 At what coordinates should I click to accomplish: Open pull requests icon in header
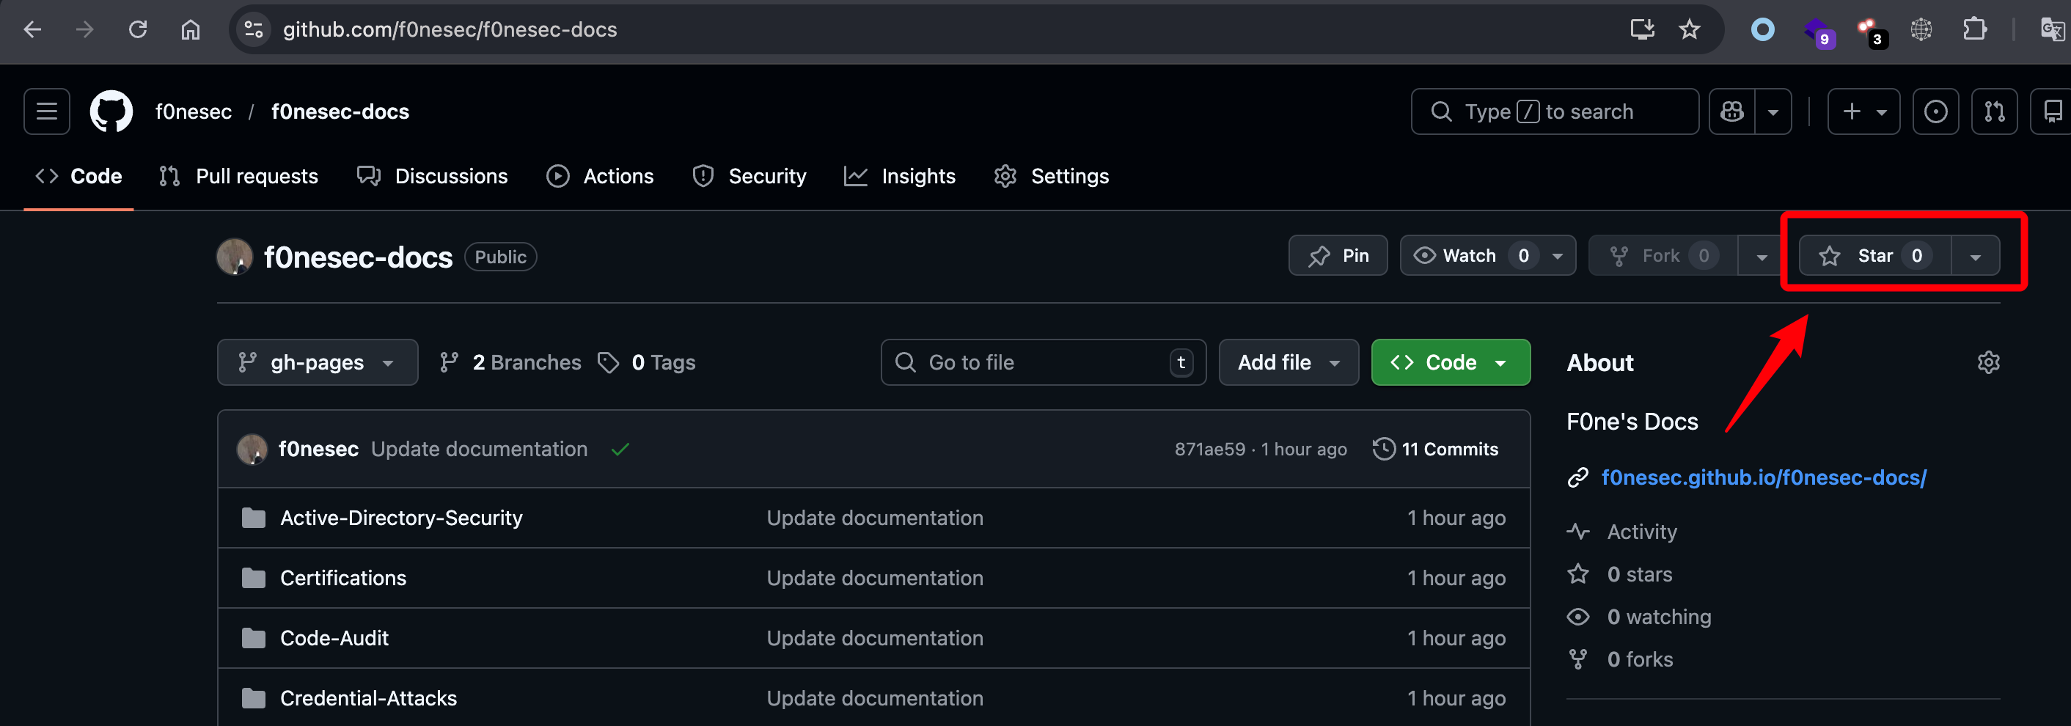[x=1994, y=111]
